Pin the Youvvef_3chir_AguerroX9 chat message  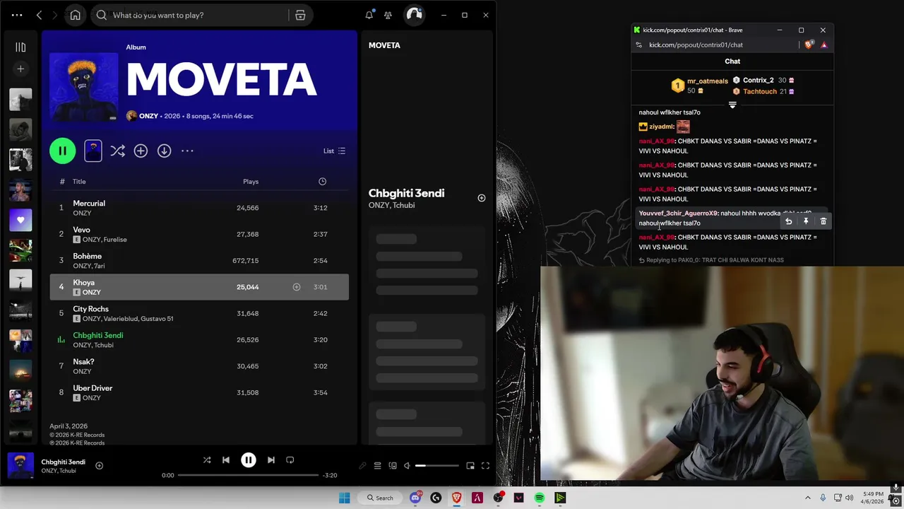806,221
